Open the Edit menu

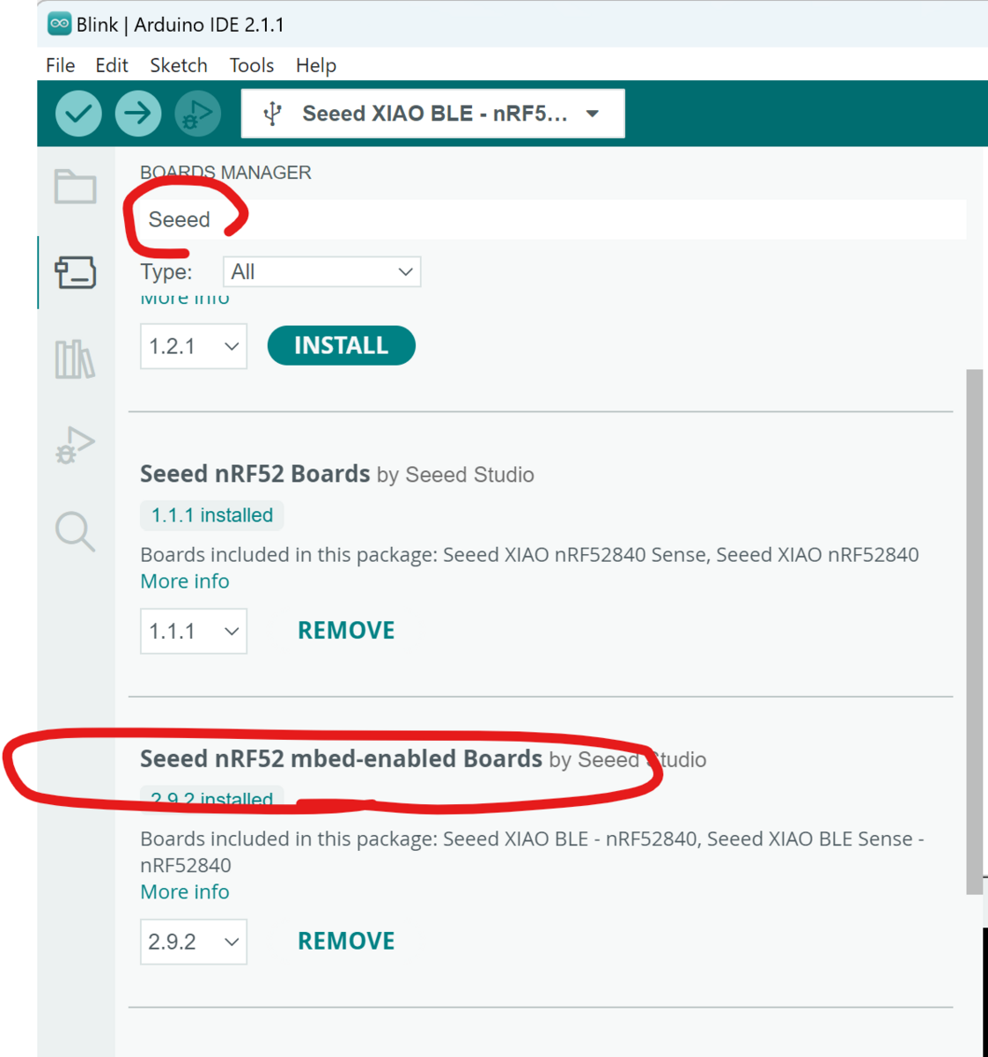pyautogui.click(x=112, y=65)
